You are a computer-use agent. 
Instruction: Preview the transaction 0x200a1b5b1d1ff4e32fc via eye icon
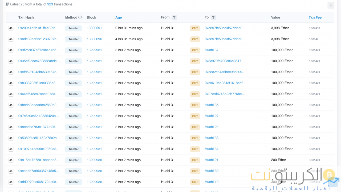pos(11,28)
